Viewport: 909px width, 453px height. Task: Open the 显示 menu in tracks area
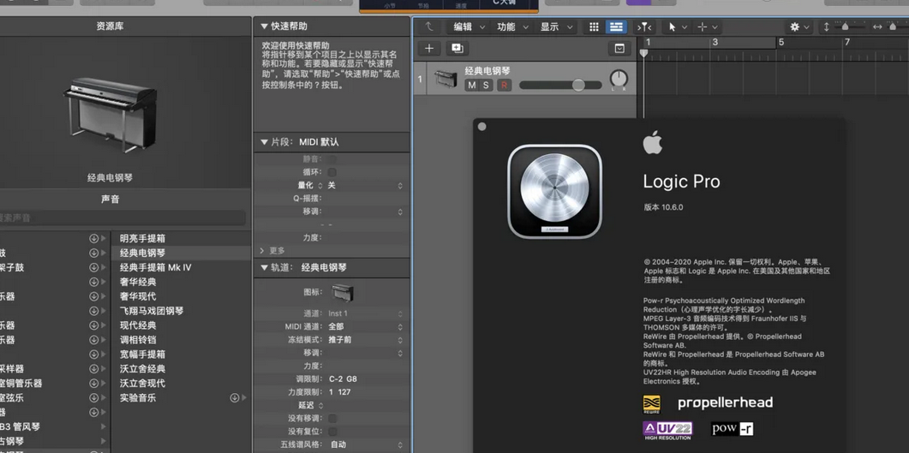click(557, 27)
